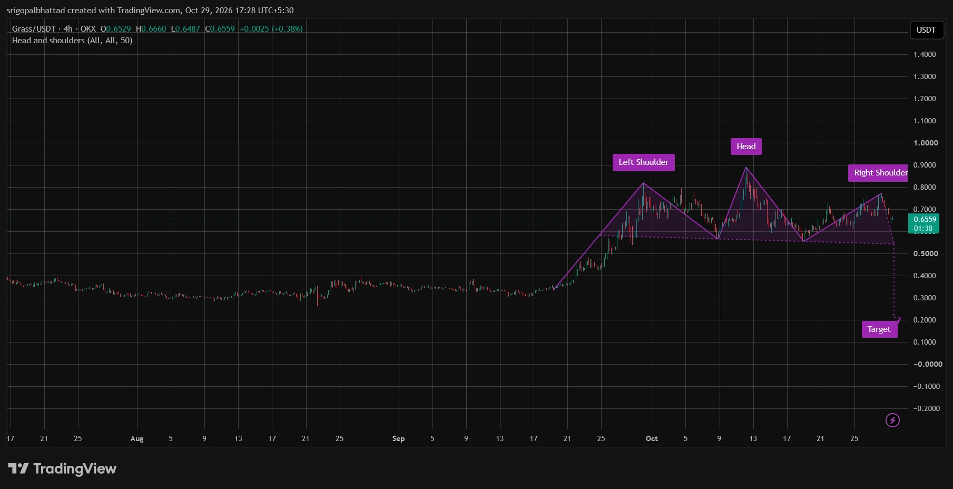Click the snapshot caption with srigopalbhattad

click(x=150, y=11)
